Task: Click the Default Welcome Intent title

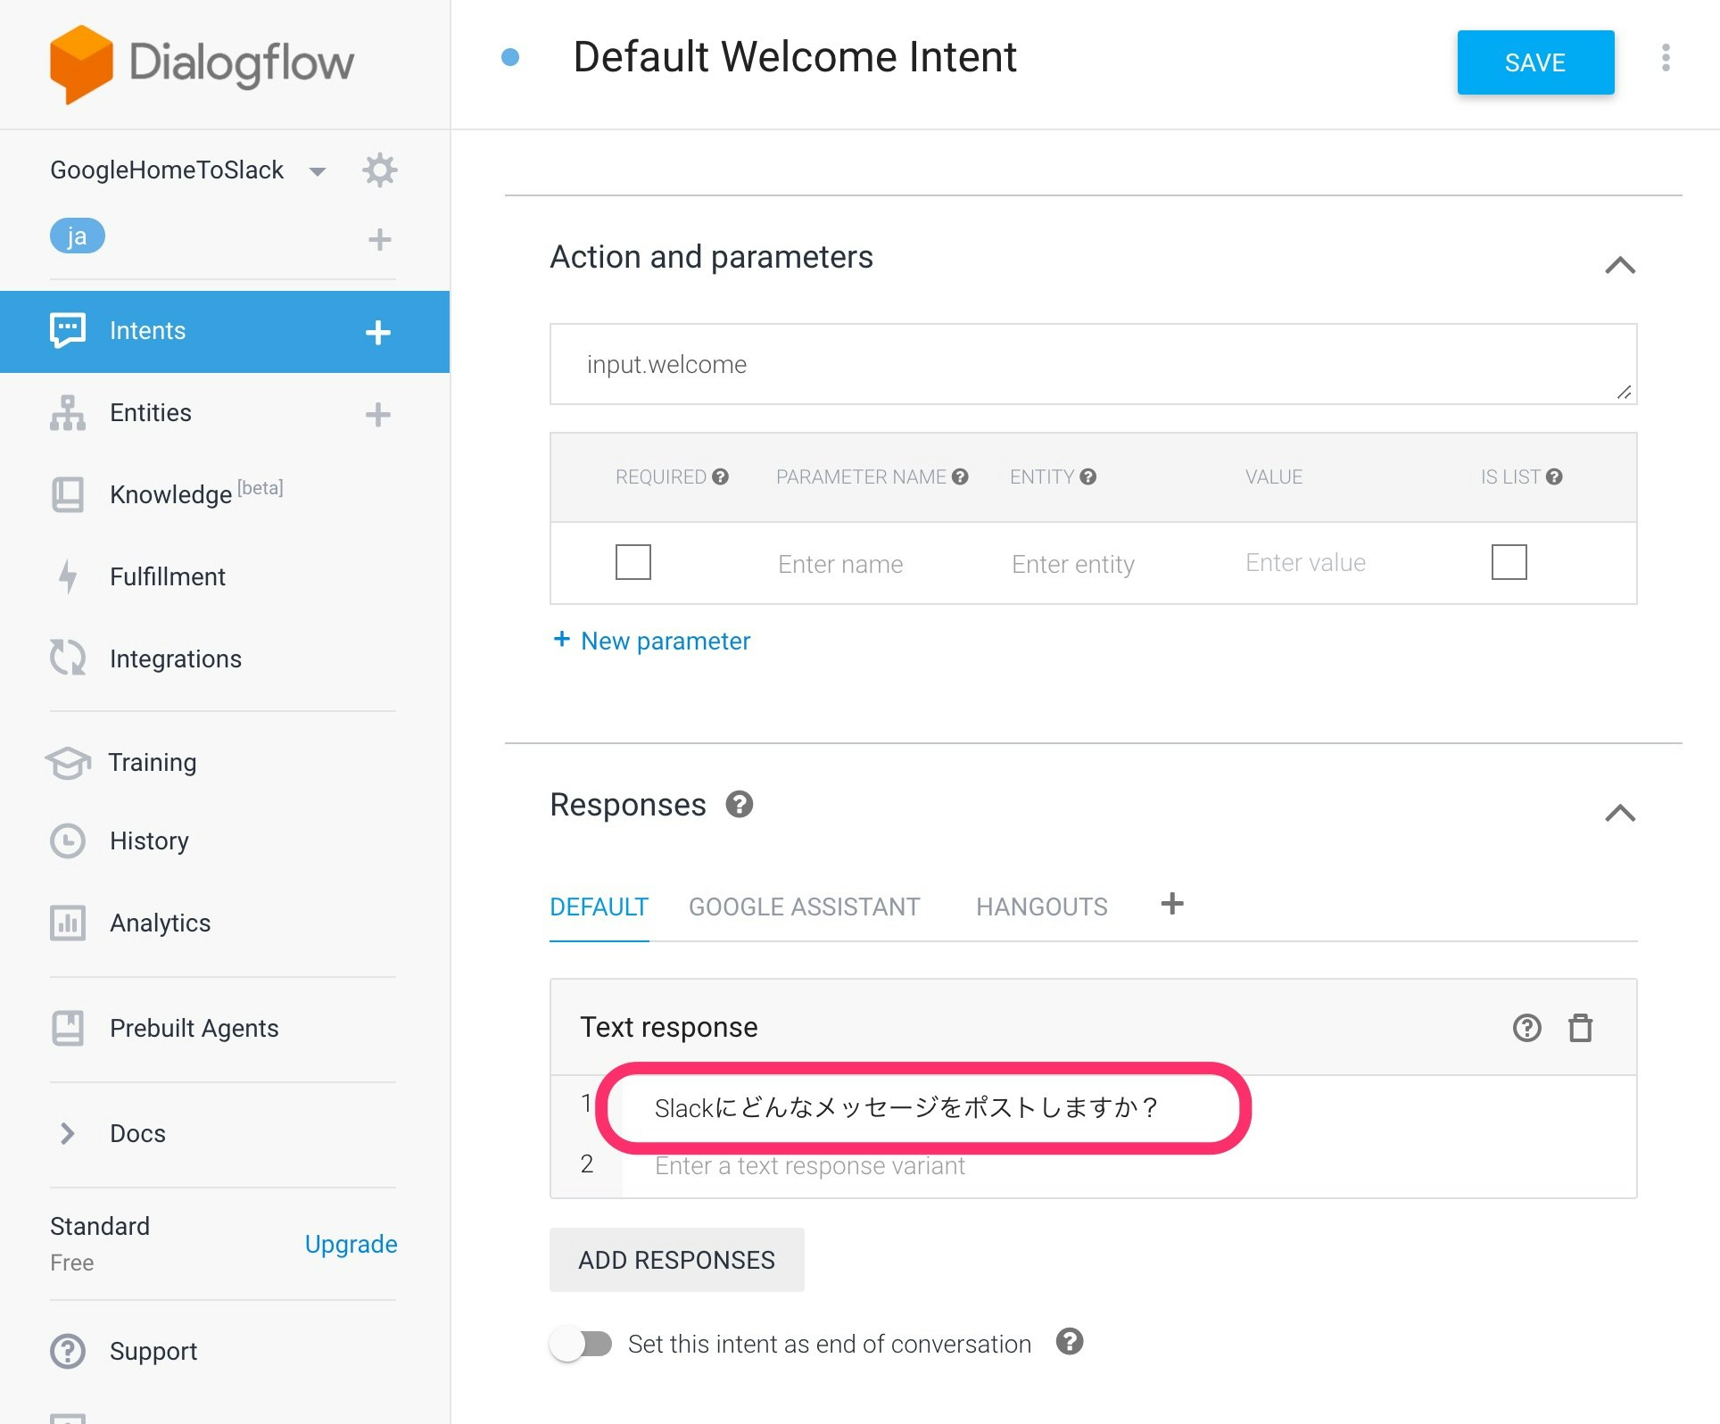Action: (795, 57)
